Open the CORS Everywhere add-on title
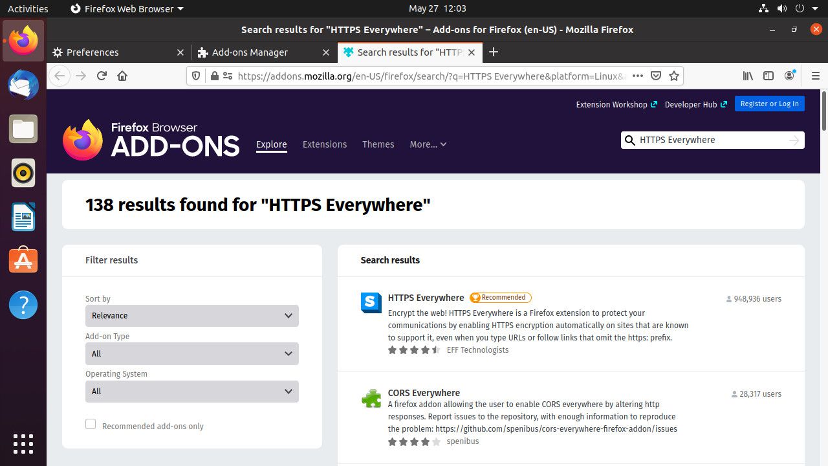This screenshot has height=466, width=828. point(424,393)
